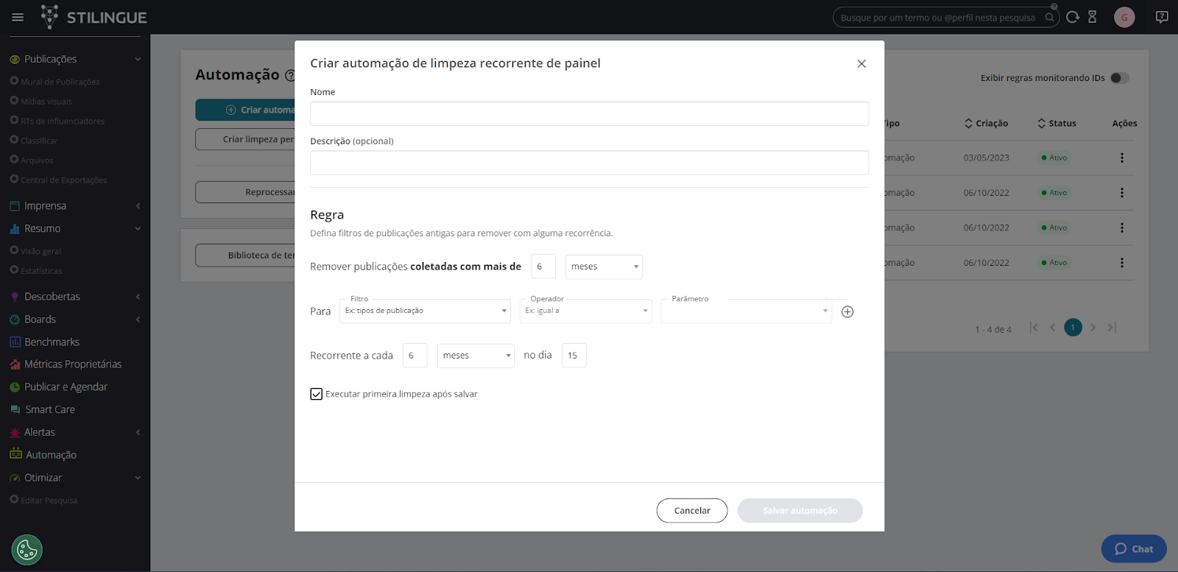Uncheck Executar primeira limpeza após salvar
Viewport: 1178px width, 572px height.
click(x=317, y=395)
